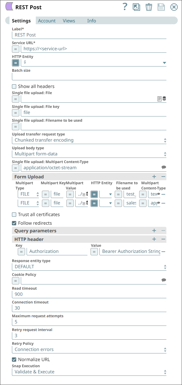Image resolution: width=182 pixels, height=385 pixels.
Task: Expand the REST Post snap to full view
Action: (x=136, y=7)
